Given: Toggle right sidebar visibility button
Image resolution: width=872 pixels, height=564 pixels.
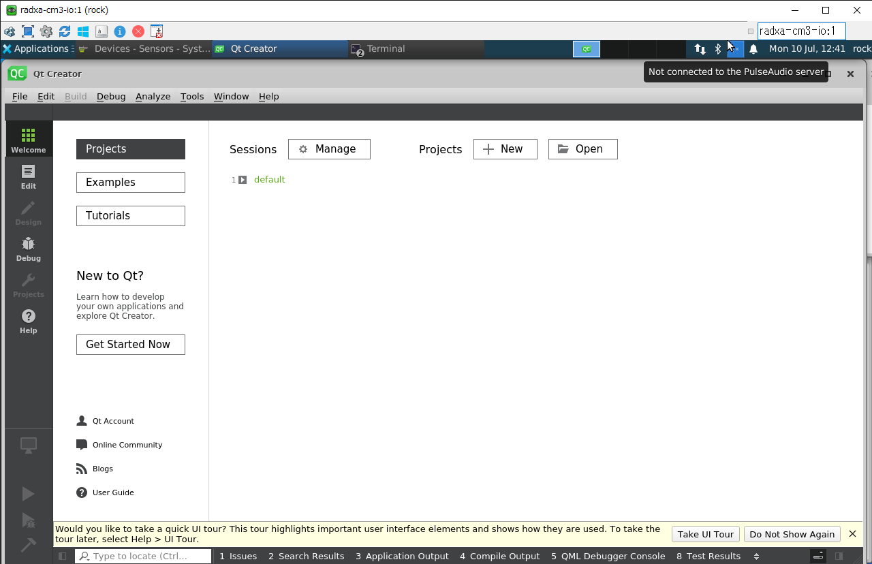Looking at the screenshot, I should click(839, 556).
